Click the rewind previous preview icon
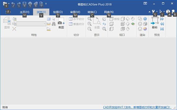Viewport: 177px width, 110px height. click(162, 24)
